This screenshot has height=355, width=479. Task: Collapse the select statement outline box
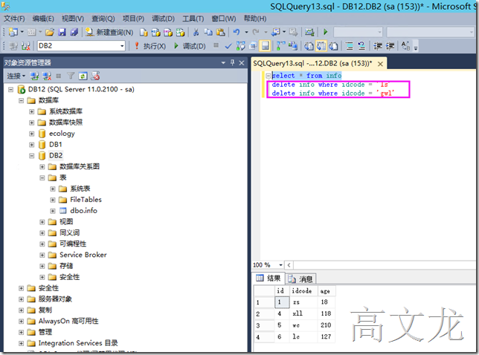[268, 76]
